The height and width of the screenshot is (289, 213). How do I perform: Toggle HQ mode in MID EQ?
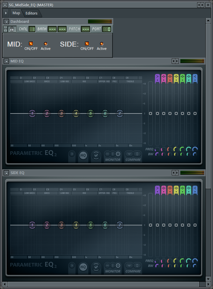83,155
